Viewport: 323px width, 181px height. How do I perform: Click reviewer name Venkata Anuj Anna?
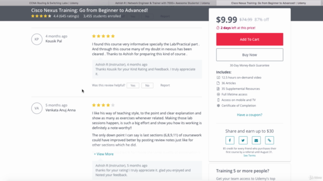(61, 110)
